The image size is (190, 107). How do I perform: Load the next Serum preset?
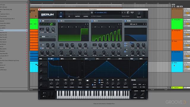[x=125, y=12]
